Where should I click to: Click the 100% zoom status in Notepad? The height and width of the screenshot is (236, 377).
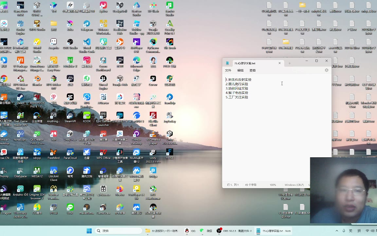click(273, 185)
